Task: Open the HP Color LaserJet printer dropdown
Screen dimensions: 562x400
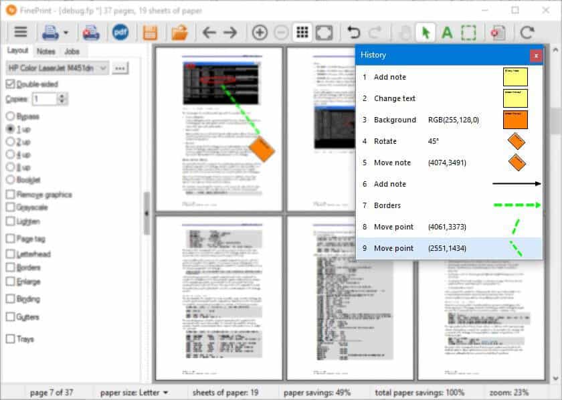Action: point(57,68)
